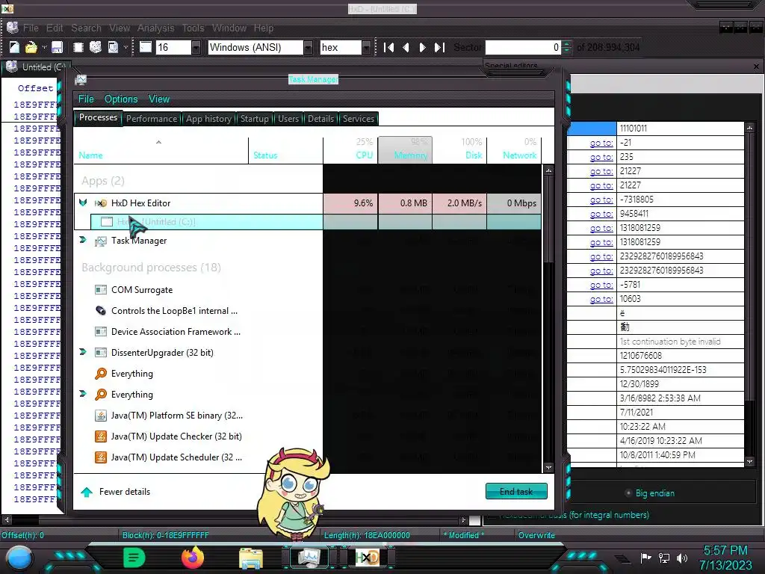Click the Java(TM) Platform SE binary icon
This screenshot has width=765, height=574.
(101, 416)
